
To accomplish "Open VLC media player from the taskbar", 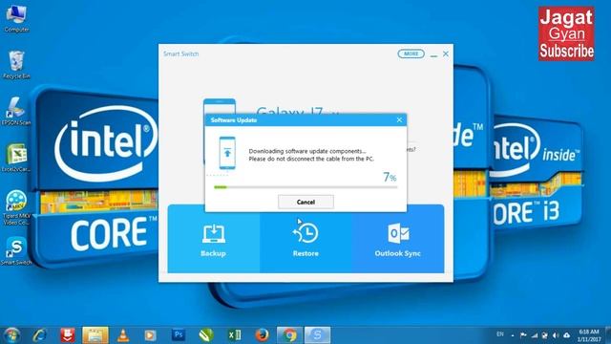I will pyautogui.click(x=123, y=335).
